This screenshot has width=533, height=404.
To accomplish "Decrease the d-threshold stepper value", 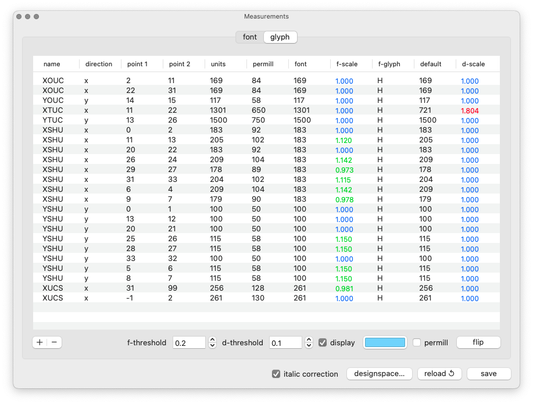I will pyautogui.click(x=309, y=345).
